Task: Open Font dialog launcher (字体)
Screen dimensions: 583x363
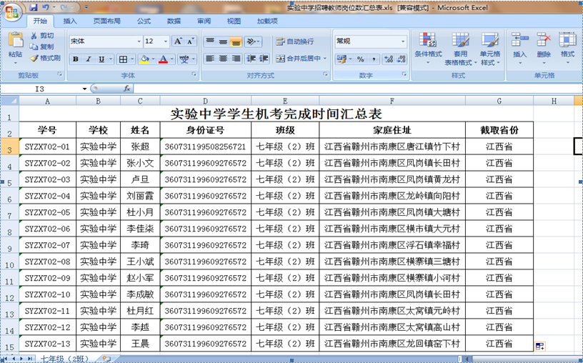Action: tap(194, 74)
